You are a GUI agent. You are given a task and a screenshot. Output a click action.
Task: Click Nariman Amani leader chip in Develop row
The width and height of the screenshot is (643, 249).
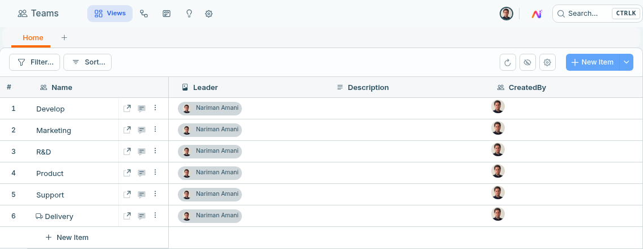click(210, 109)
